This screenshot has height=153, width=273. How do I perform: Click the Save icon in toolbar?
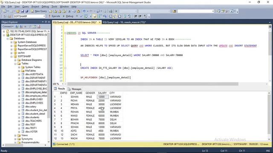[x=23, y=11]
